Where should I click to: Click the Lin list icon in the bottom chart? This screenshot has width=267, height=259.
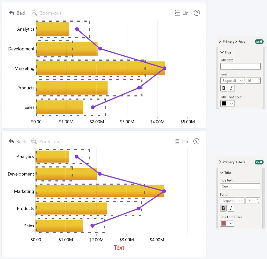[x=177, y=142]
